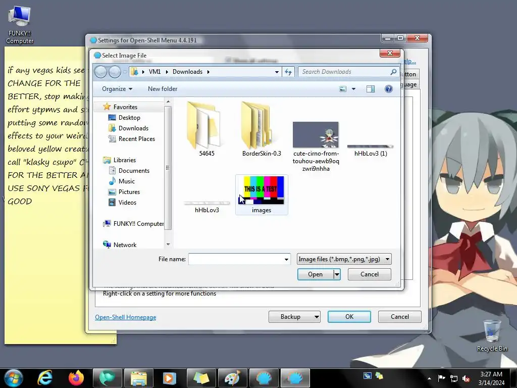Go to Downloads in Favorites

coord(133,128)
